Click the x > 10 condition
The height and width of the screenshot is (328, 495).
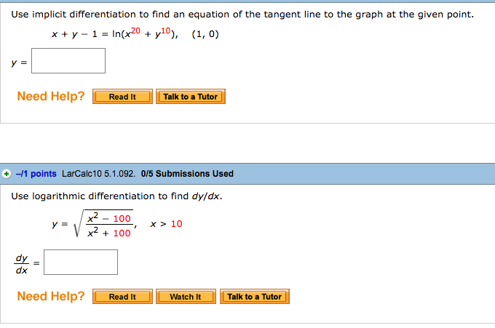167,224
